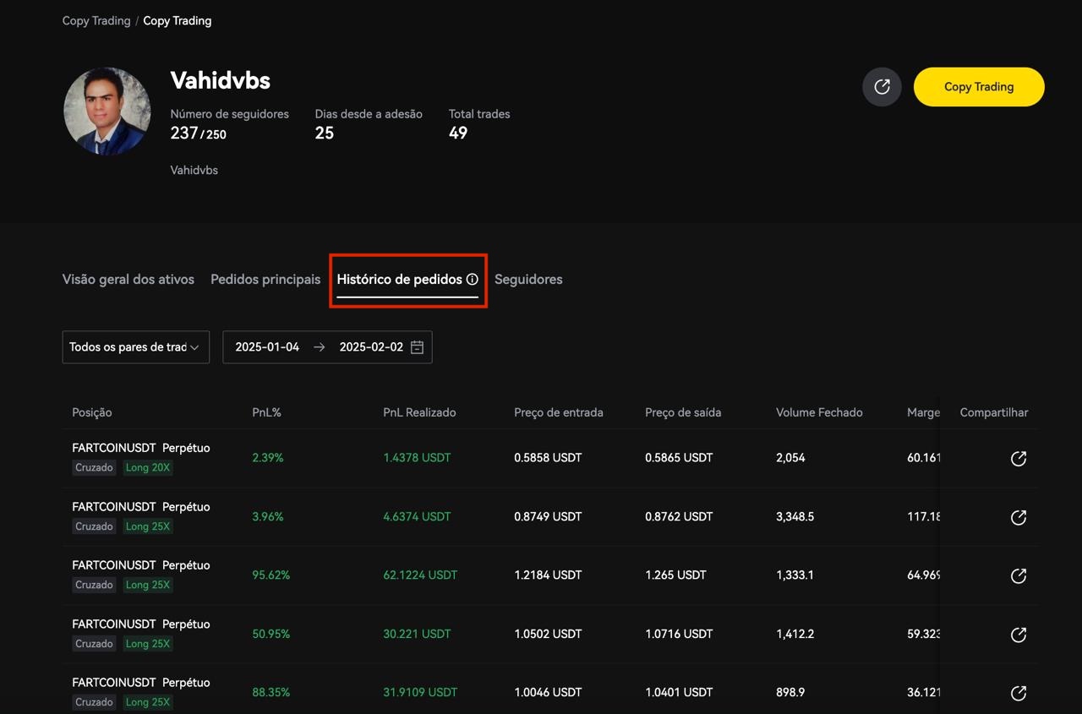Click info icon beside Histórico de pedidos
Screen dimensions: 1082x714
(x=473, y=280)
